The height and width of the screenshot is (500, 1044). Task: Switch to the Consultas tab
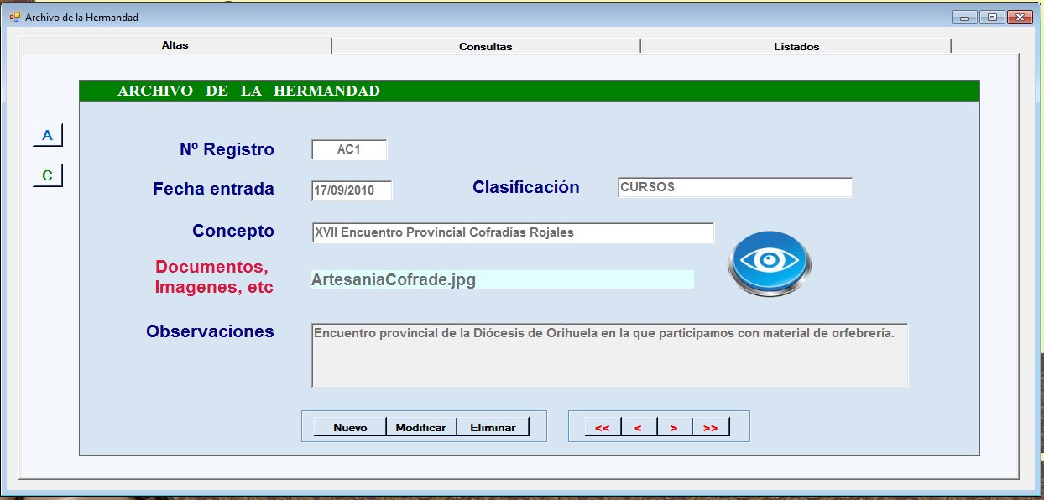(x=485, y=46)
